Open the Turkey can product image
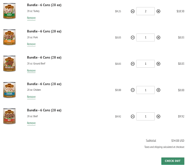Viewport: 190px width, 167px height. pyautogui.click(x=9, y=11)
